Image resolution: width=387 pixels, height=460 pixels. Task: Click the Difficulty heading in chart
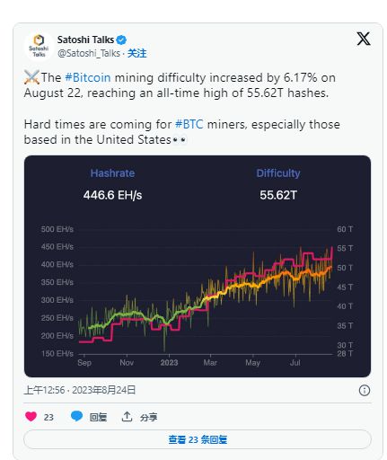[x=278, y=173]
